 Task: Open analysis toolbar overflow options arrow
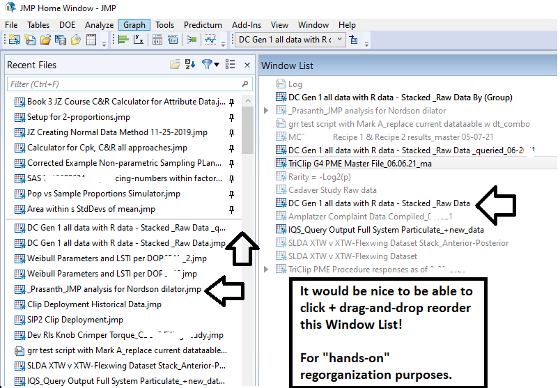223,45
